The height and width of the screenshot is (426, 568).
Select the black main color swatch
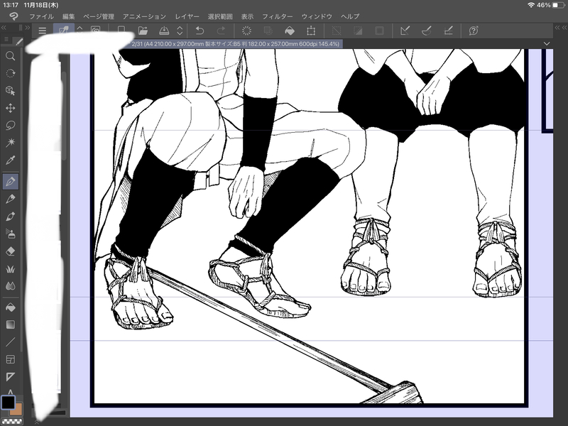pos(8,402)
